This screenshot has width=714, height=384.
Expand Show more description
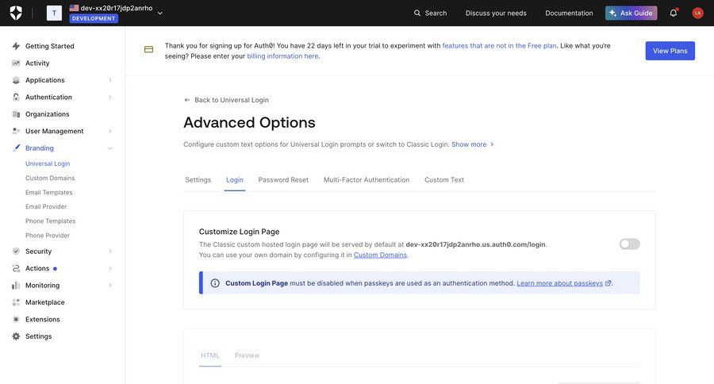pyautogui.click(x=472, y=144)
